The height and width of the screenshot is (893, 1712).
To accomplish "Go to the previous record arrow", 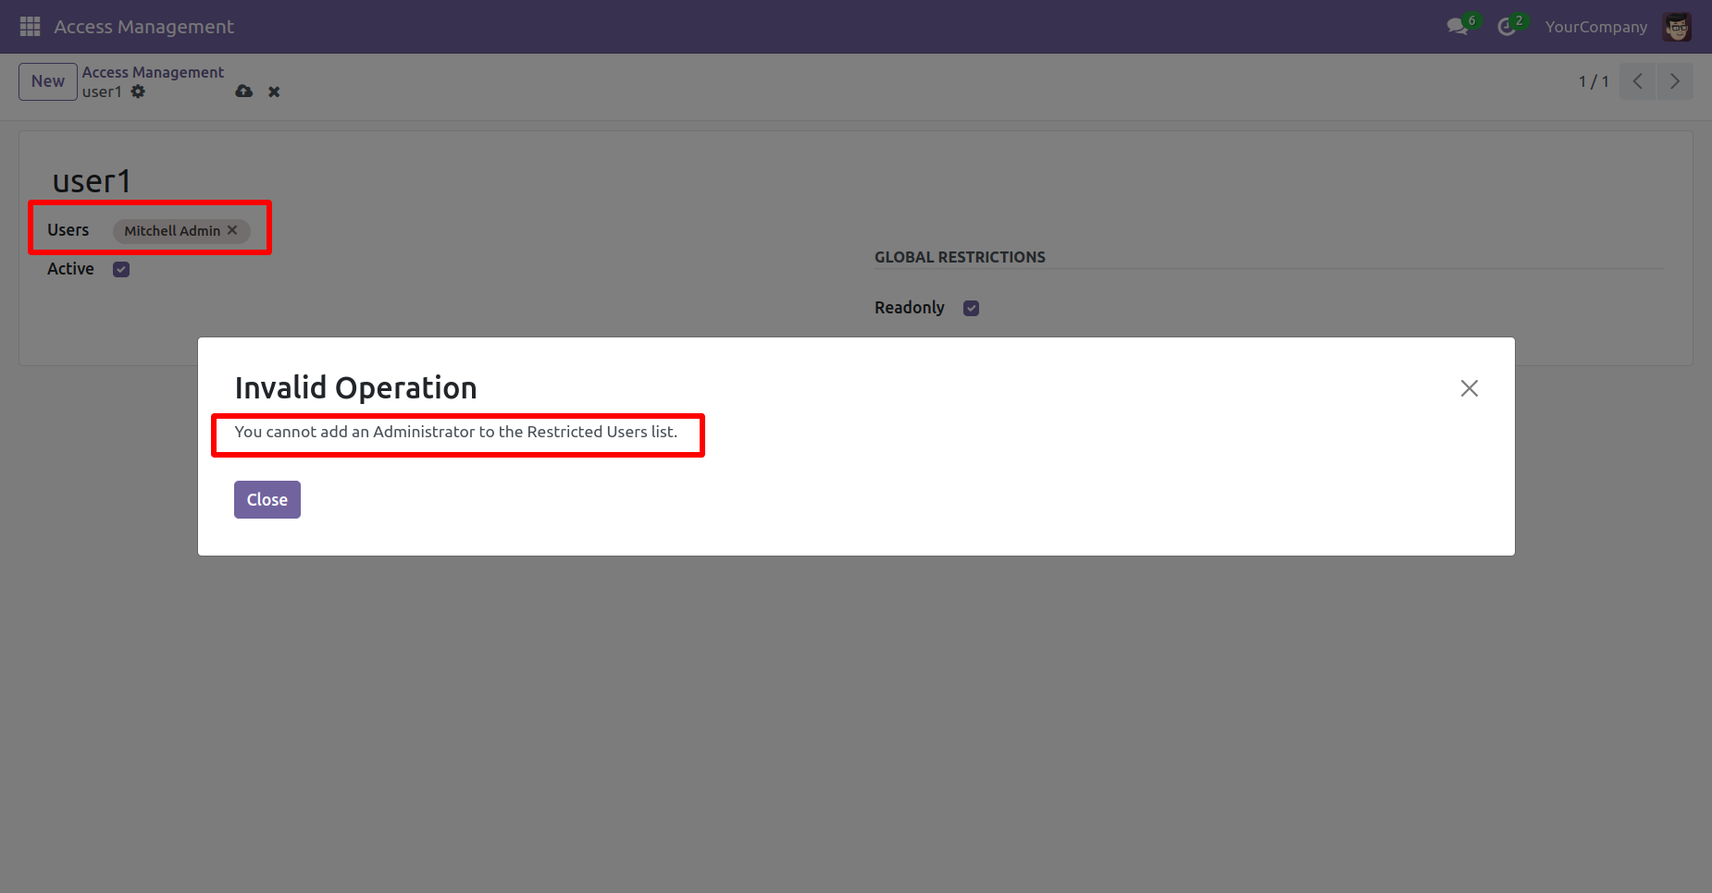I will (x=1638, y=81).
